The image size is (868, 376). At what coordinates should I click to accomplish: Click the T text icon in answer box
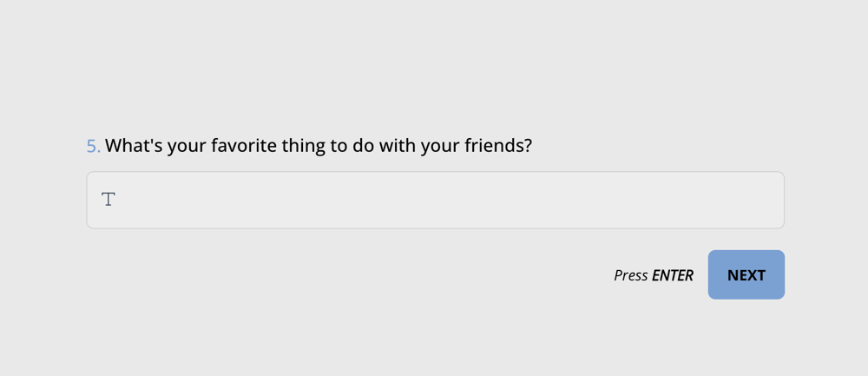point(108,200)
